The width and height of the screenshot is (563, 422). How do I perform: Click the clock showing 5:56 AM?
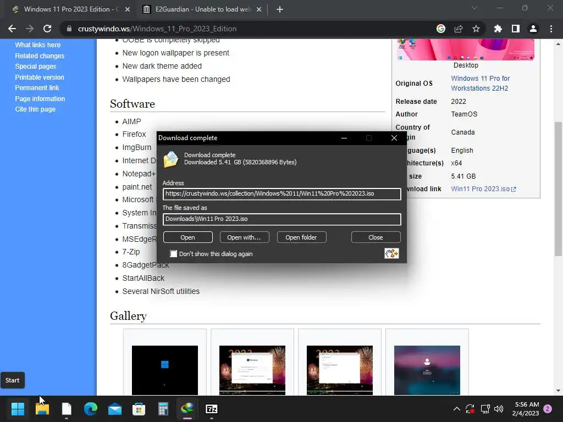(527, 409)
